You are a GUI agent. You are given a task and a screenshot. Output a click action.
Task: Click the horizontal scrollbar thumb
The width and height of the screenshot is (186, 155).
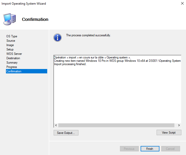(x=116, y=125)
